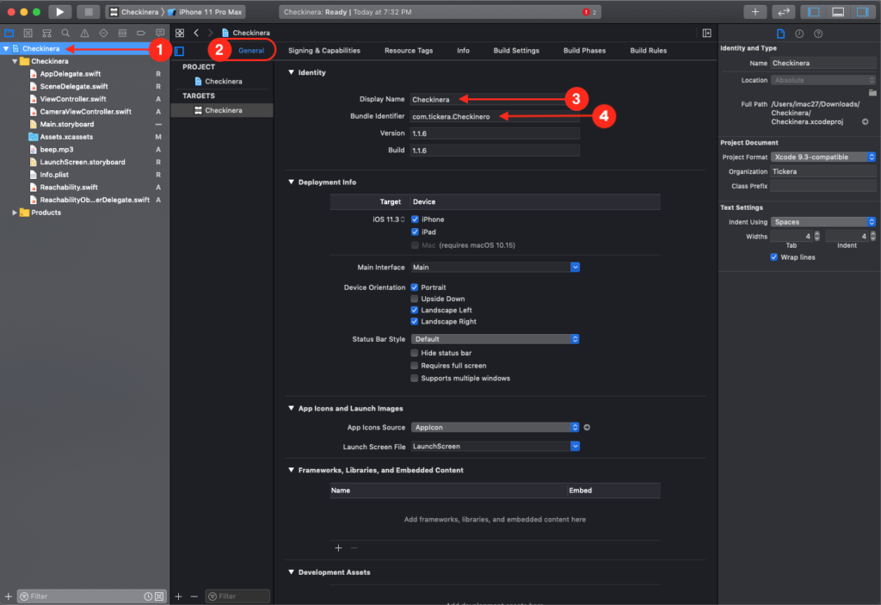Enable Requires full screen option
The image size is (881, 605).
coord(414,366)
